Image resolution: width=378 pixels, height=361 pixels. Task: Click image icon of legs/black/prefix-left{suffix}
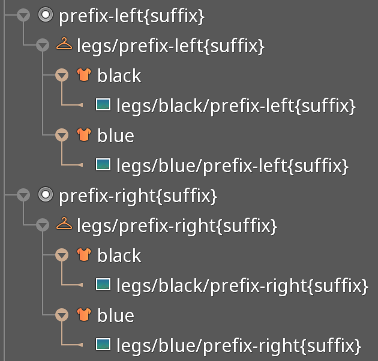pyautogui.click(x=103, y=104)
